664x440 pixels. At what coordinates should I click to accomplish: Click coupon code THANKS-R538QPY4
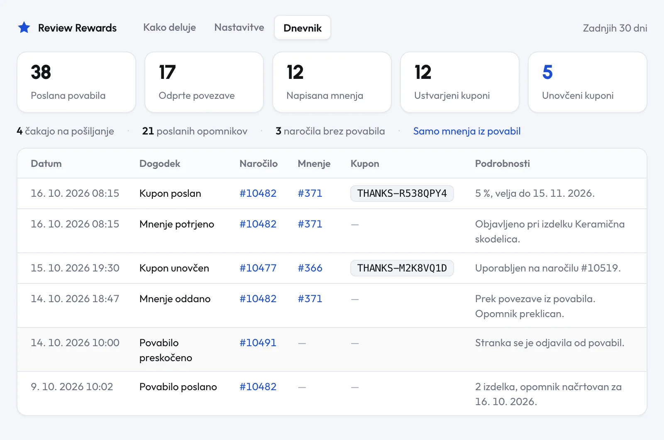tap(402, 193)
